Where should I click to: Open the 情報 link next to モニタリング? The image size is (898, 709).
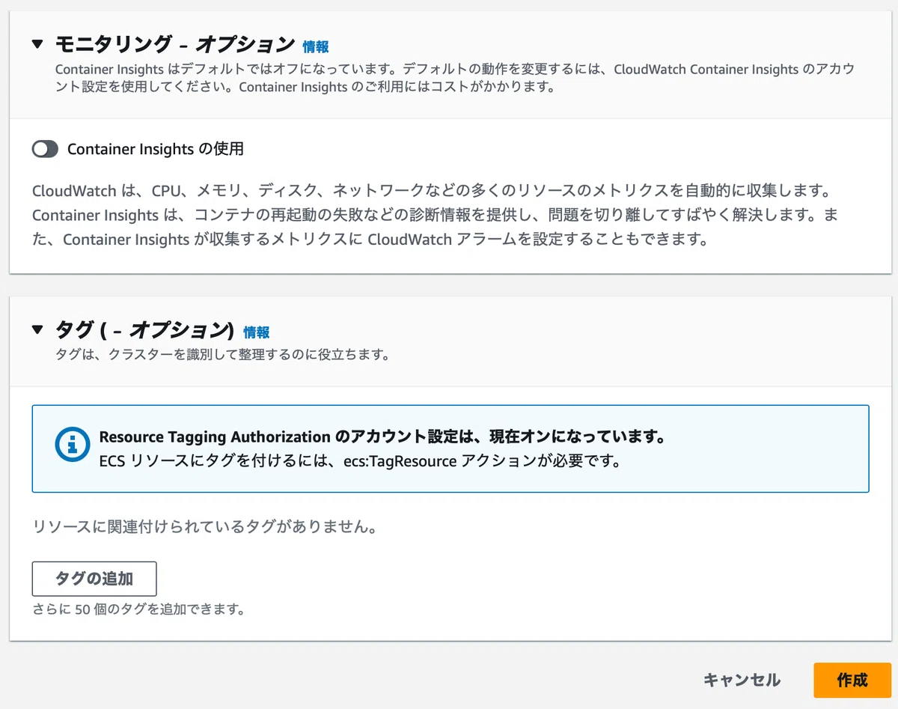pyautogui.click(x=316, y=46)
